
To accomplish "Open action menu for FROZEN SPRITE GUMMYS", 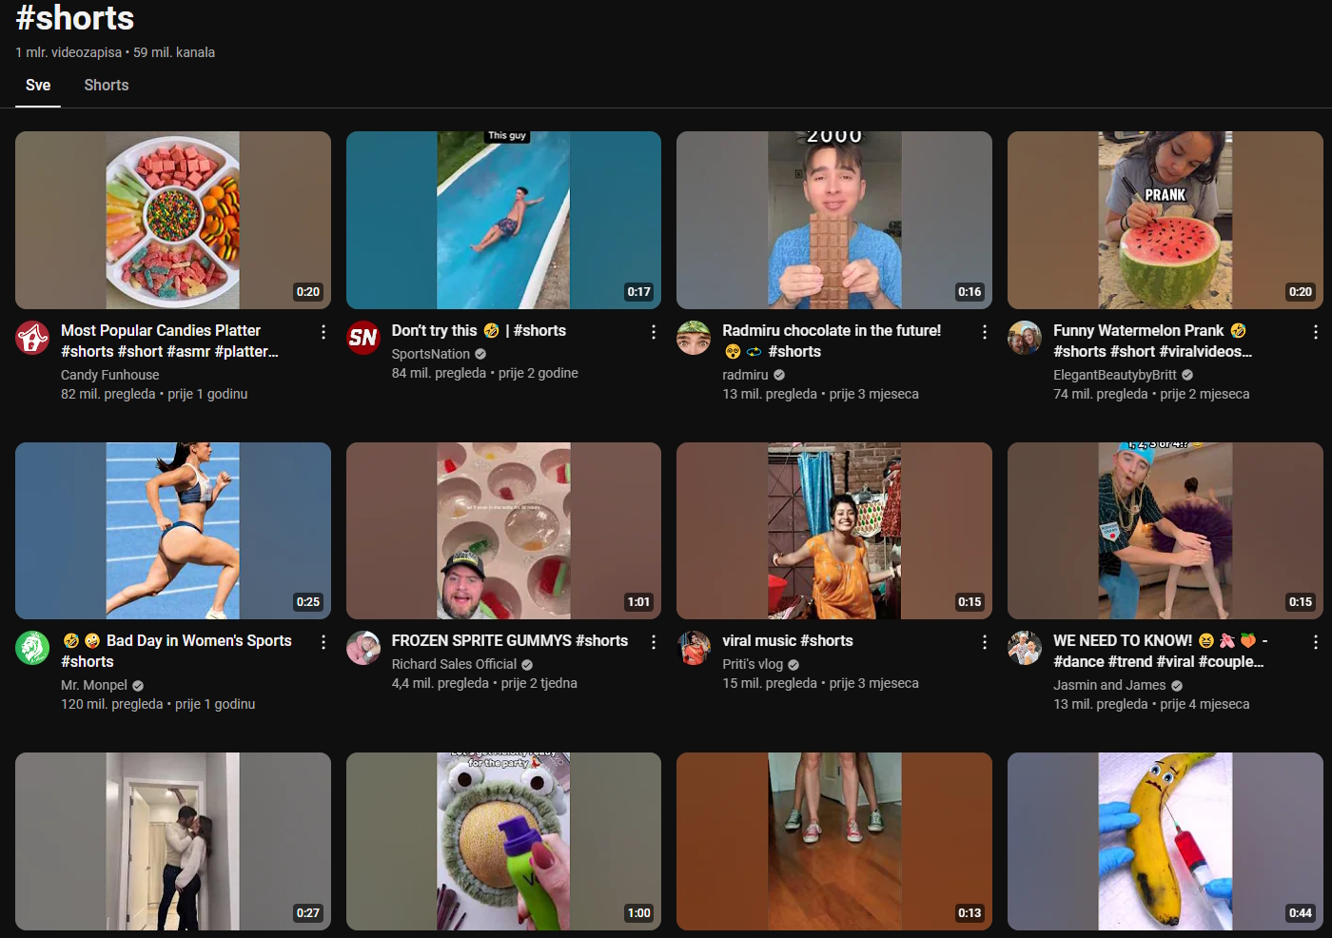I will (654, 642).
